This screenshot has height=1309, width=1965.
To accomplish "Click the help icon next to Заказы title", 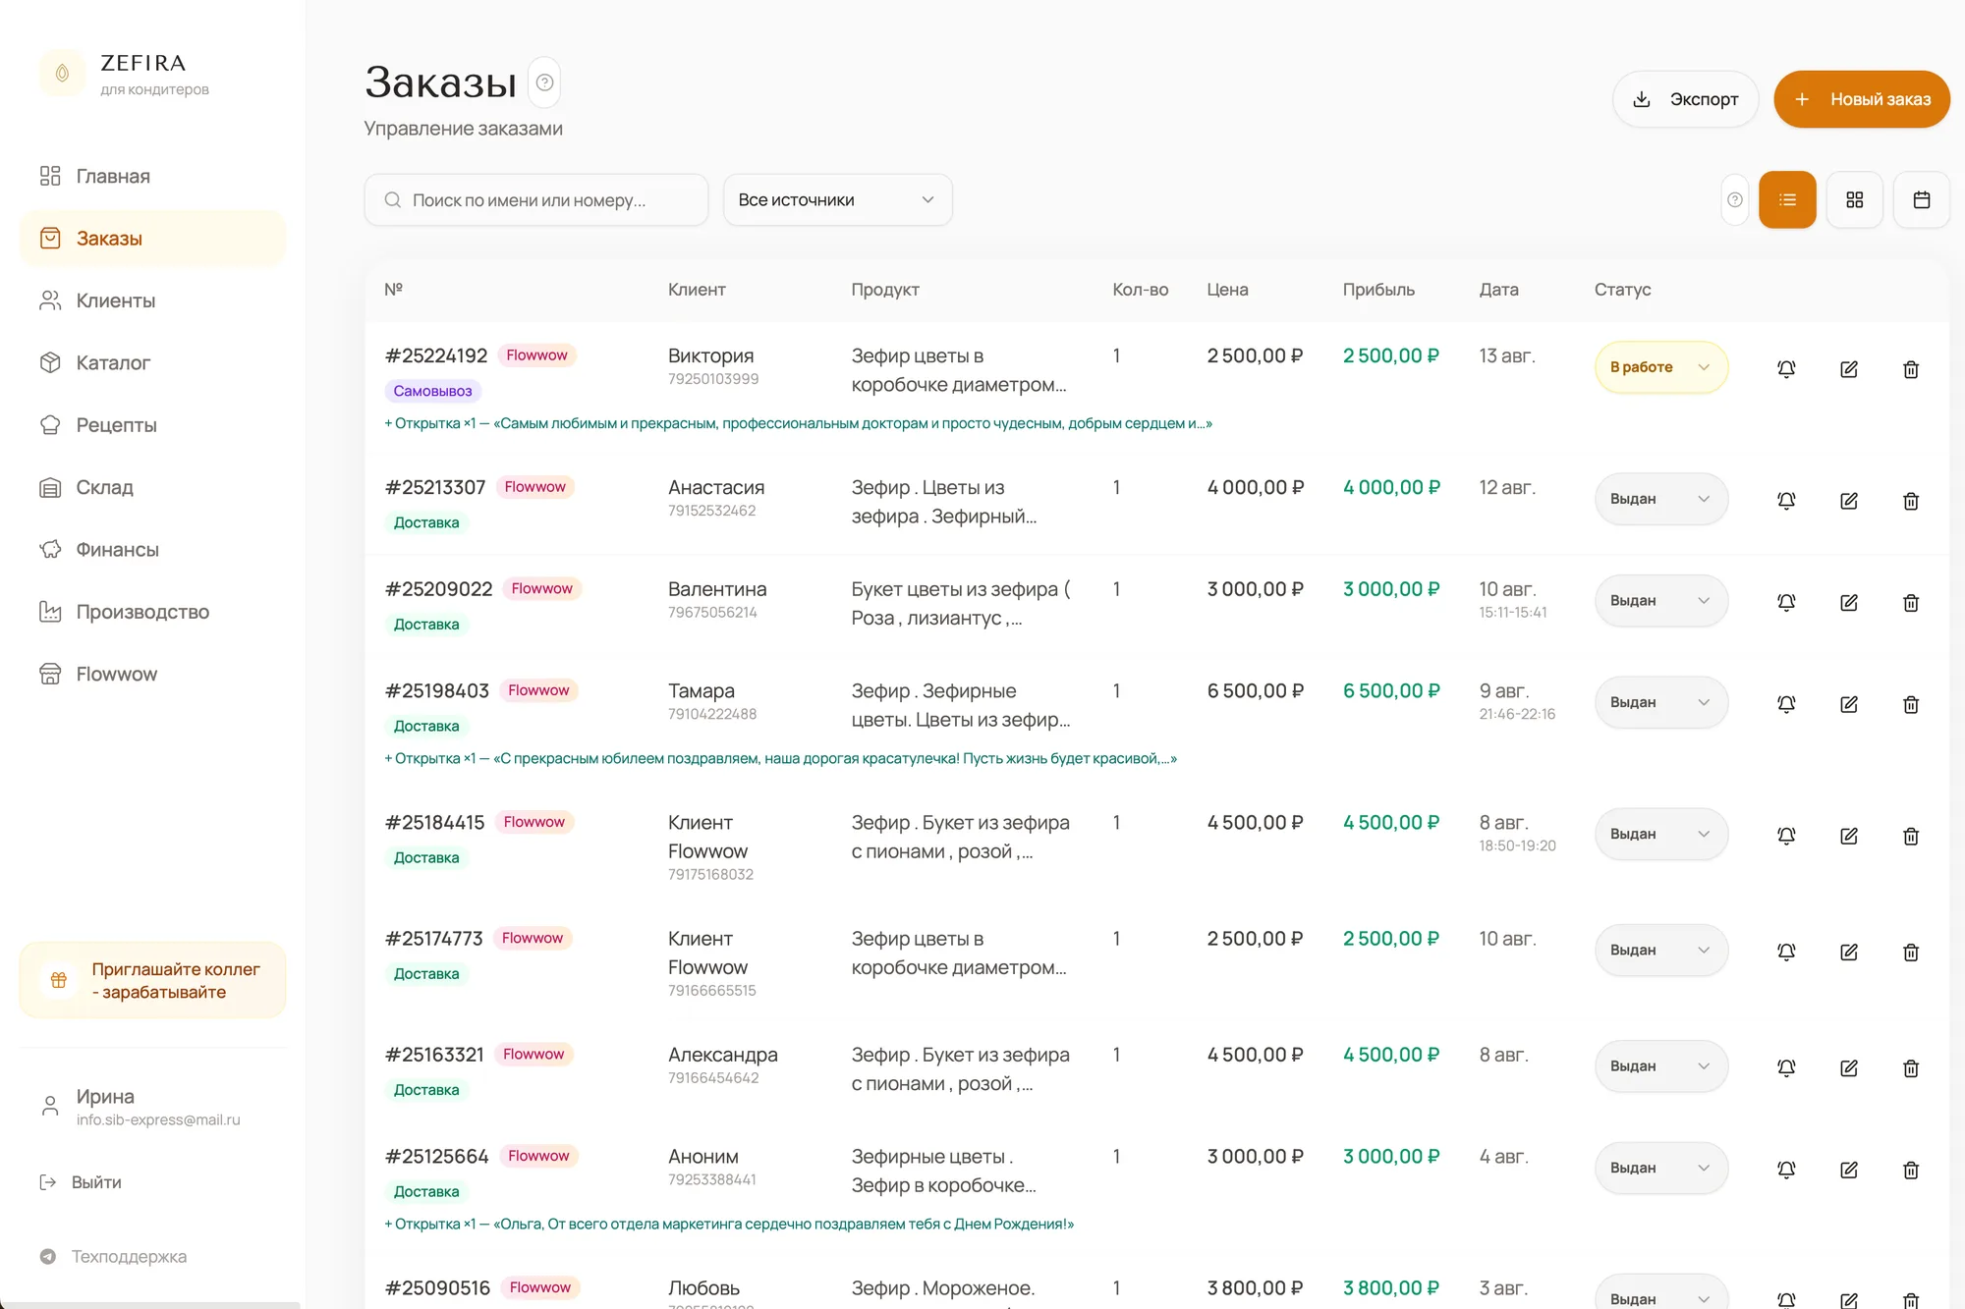I will coord(545,82).
